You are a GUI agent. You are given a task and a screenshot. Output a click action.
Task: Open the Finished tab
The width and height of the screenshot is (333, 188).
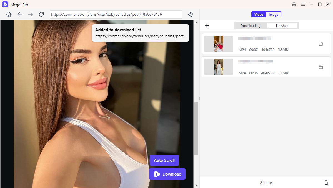click(282, 26)
